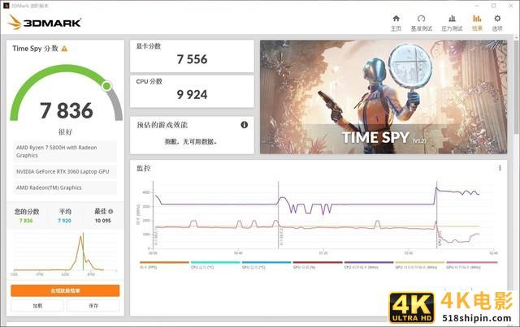Toggle the orange FPS legend line
The height and width of the screenshot is (327, 520).
click(x=164, y=265)
